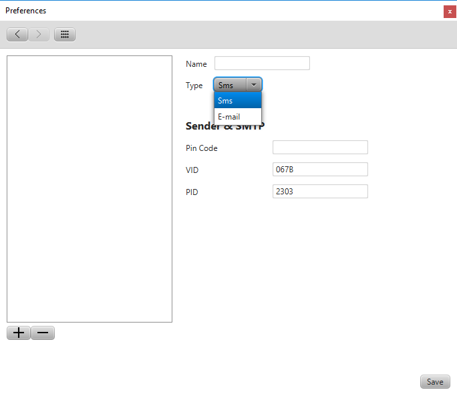Close the Preferences window
The image size is (457, 394).
click(450, 11)
